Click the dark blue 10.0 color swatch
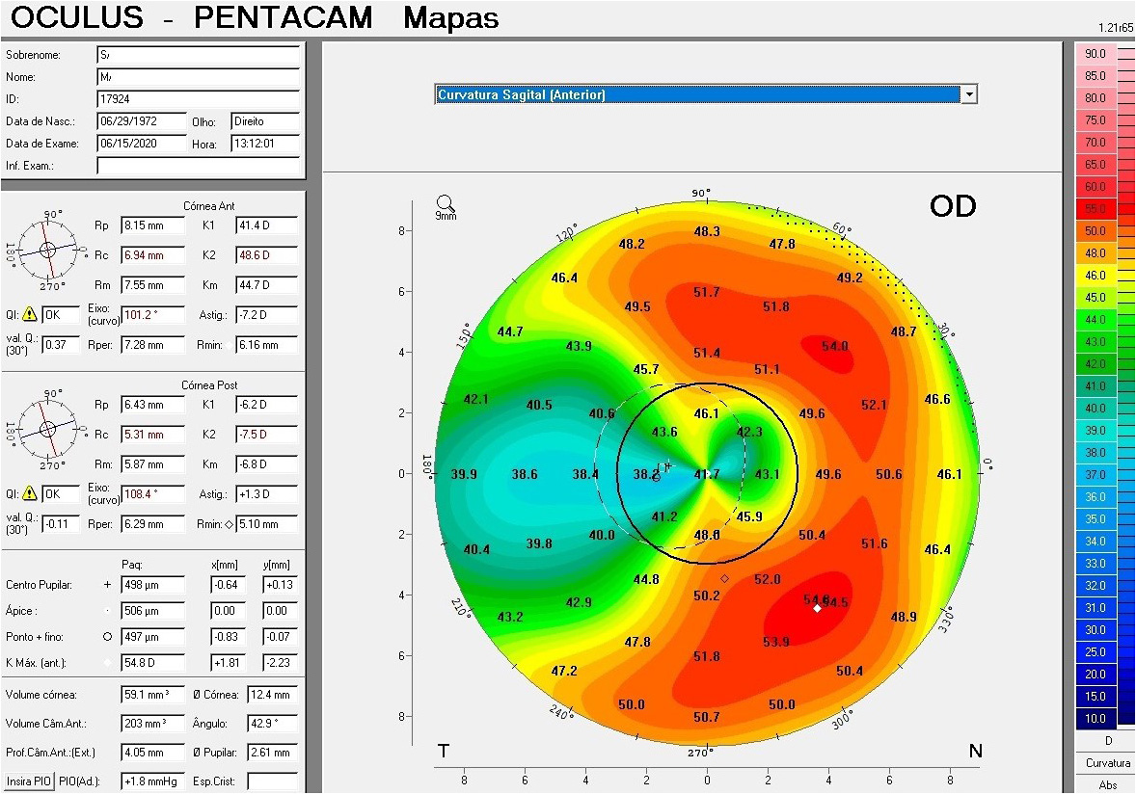This screenshot has height=794, width=1136. coord(1095,718)
